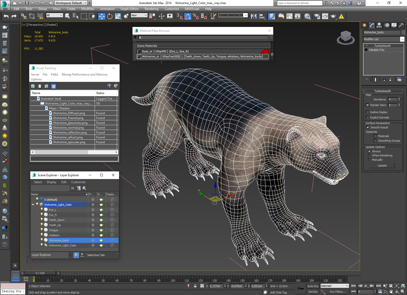Activate the Select and Move tool
Viewport: 407px width, 295px height.
pos(101,16)
